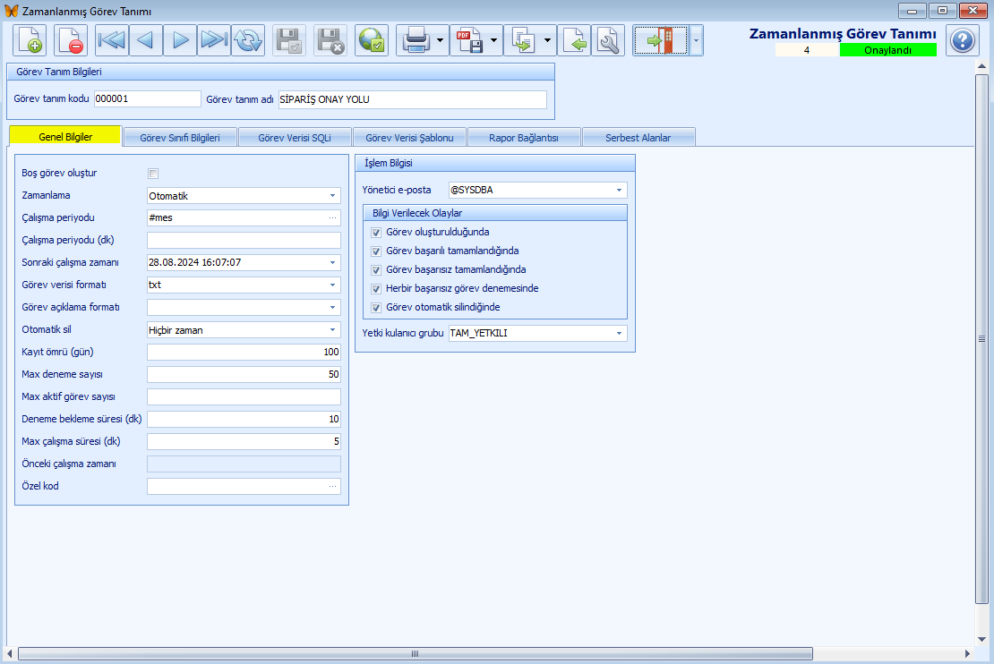This screenshot has height=664, width=994.
Task: Click the ellipsis button in 'Çalışma periyodu' field
Action: click(333, 218)
